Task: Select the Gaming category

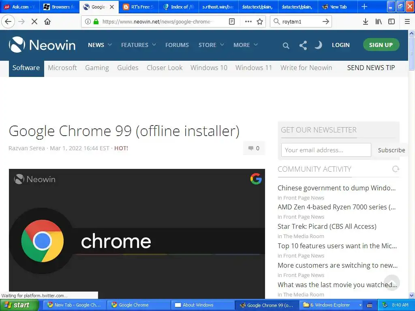Action: point(97,68)
